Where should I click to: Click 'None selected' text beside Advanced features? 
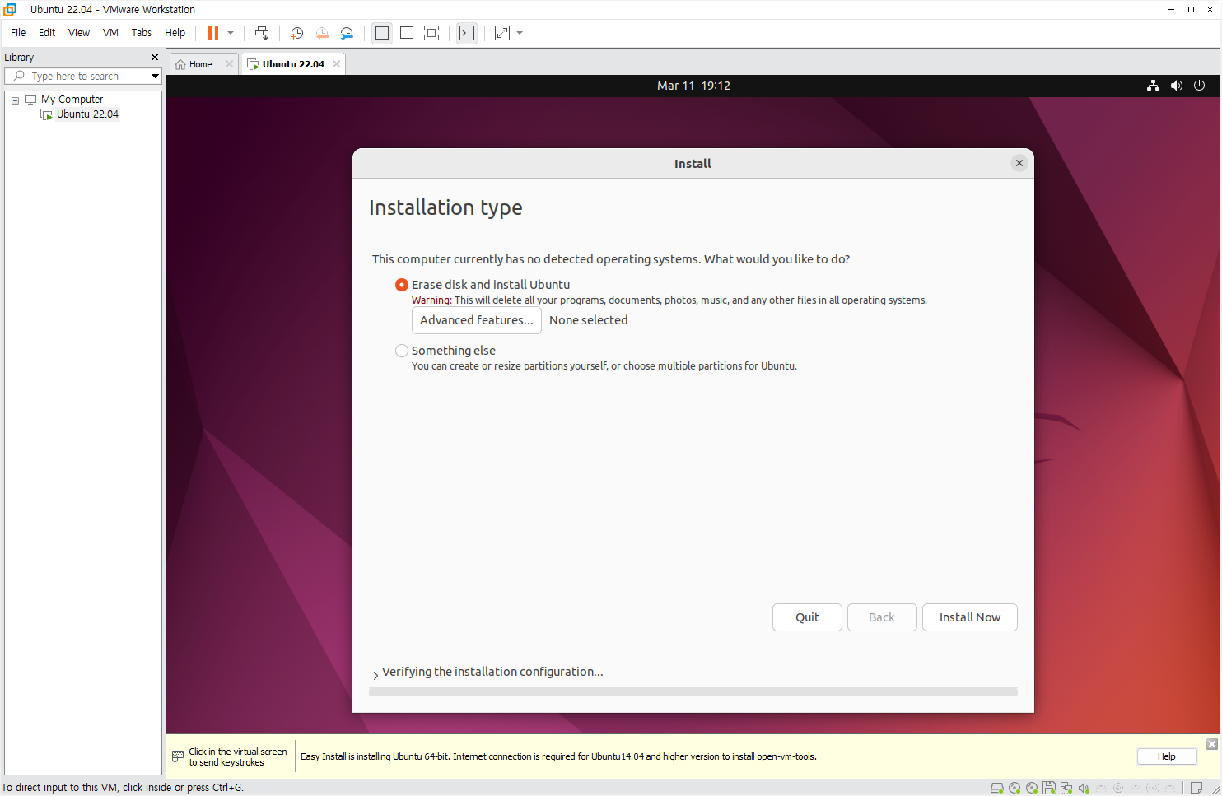click(588, 320)
